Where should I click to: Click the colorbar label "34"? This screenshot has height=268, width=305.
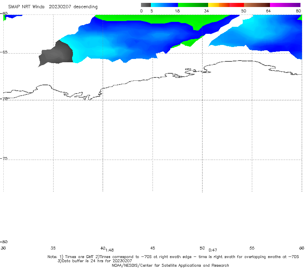point(206,11)
